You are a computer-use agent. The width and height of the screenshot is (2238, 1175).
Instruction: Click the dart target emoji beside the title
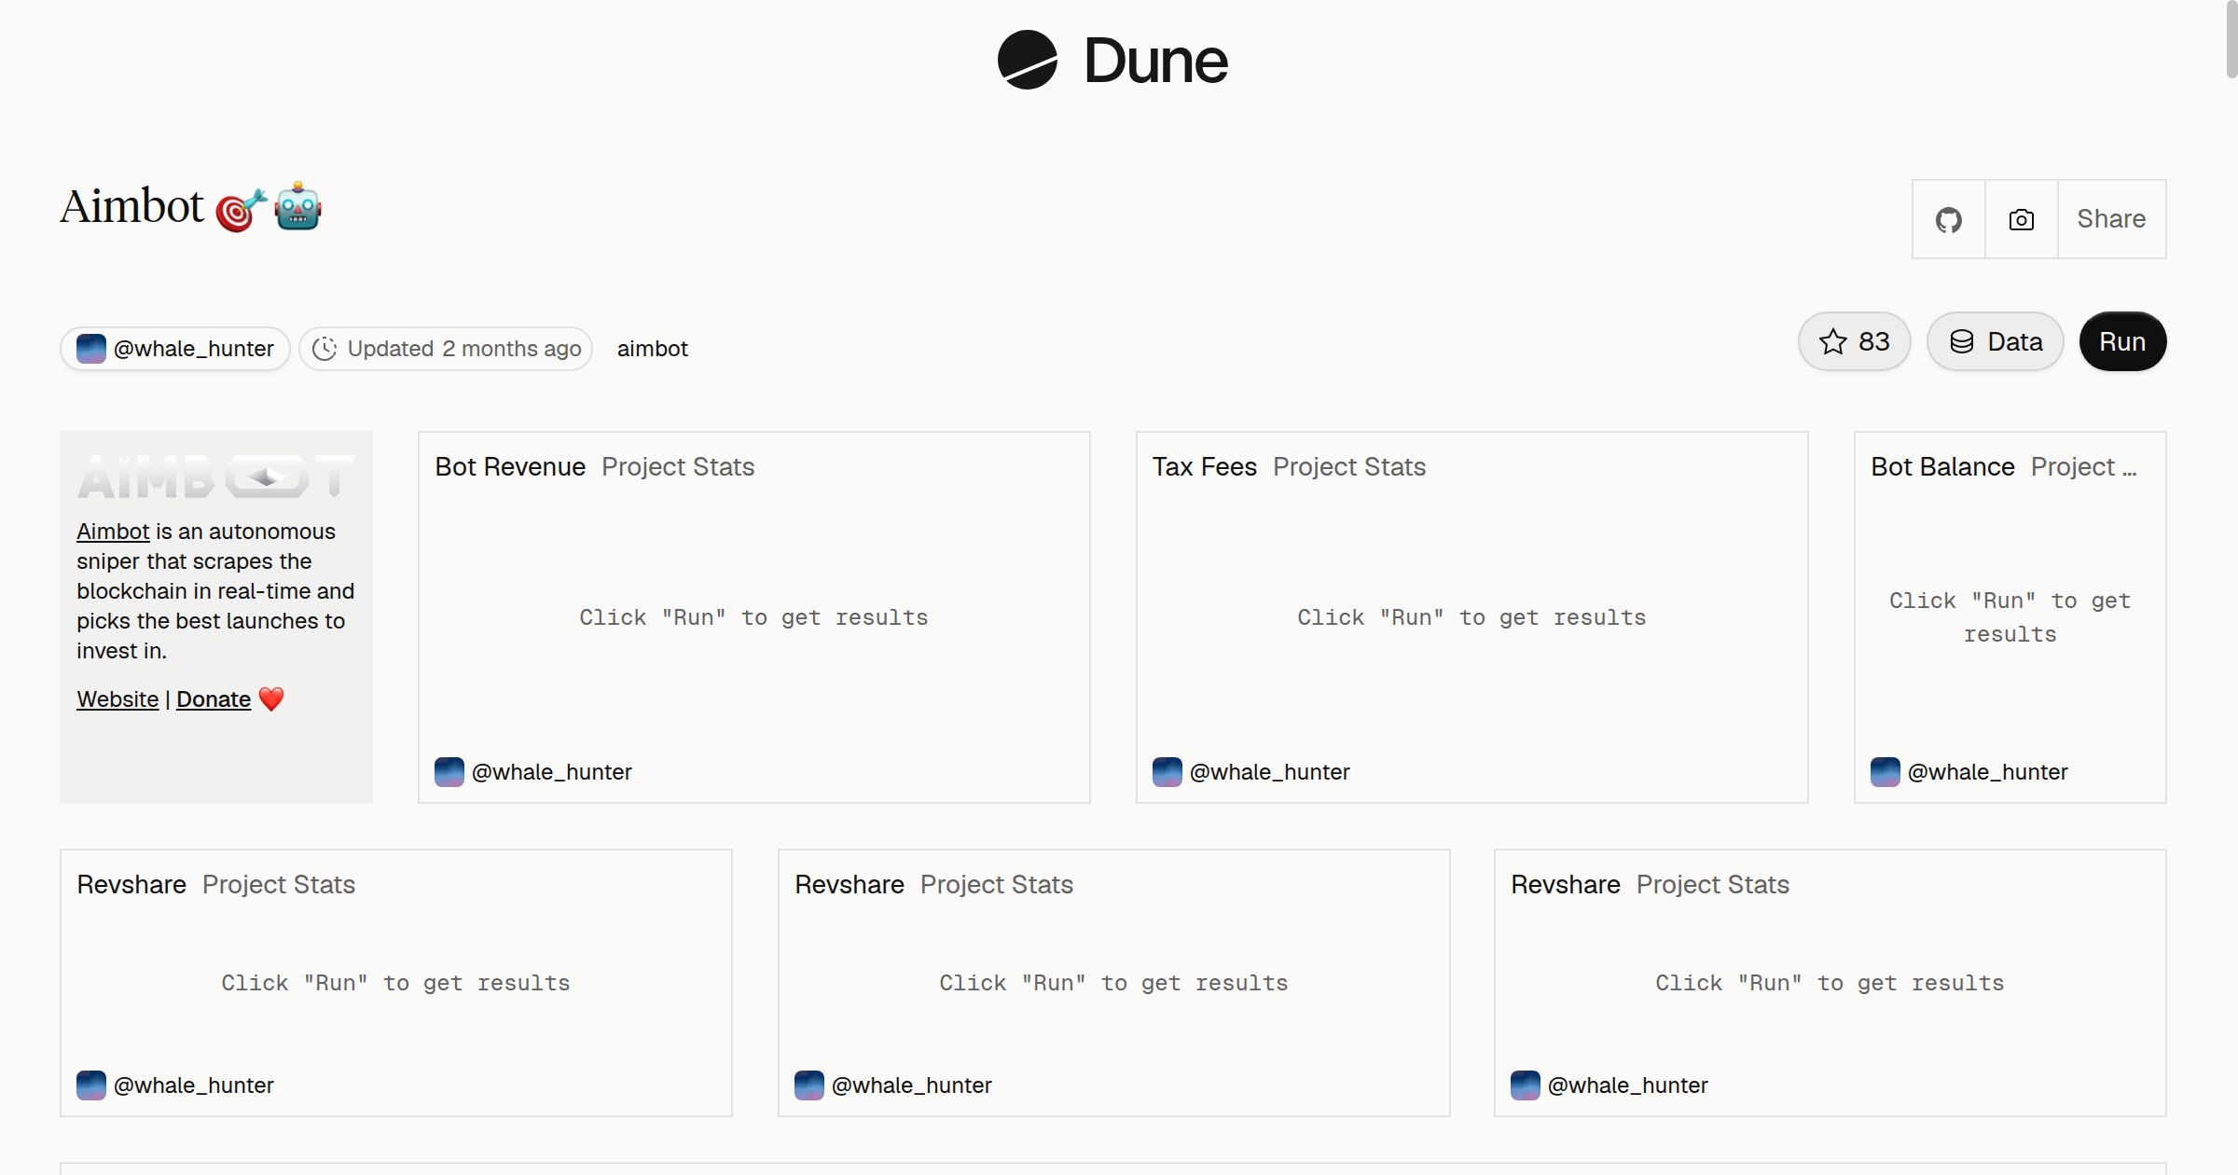(x=242, y=209)
